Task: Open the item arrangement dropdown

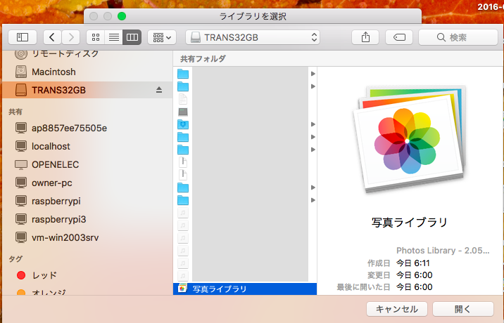Action: (x=162, y=37)
